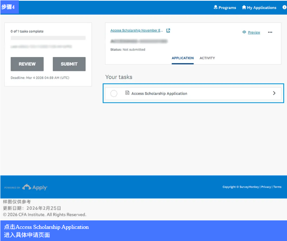
Task: Open the three-dot more options menu
Action: (x=270, y=32)
